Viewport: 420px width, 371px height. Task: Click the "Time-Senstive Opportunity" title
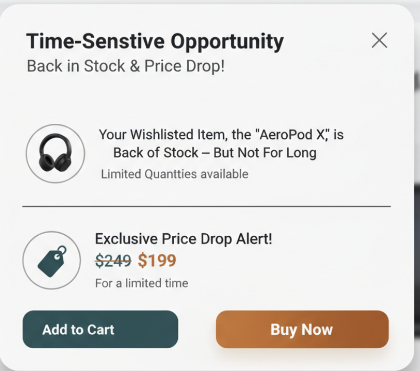155,41
